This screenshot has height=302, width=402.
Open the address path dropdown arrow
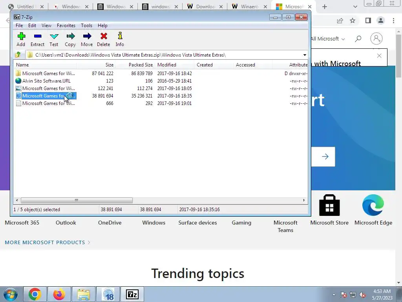[305, 55]
